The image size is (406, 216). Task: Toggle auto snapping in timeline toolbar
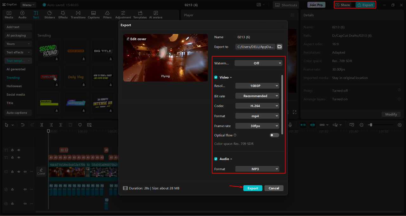(x=313, y=125)
